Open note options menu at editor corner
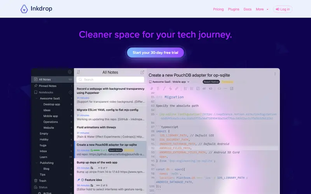The height and width of the screenshot is (194, 311). pyautogui.click(x=275, y=74)
